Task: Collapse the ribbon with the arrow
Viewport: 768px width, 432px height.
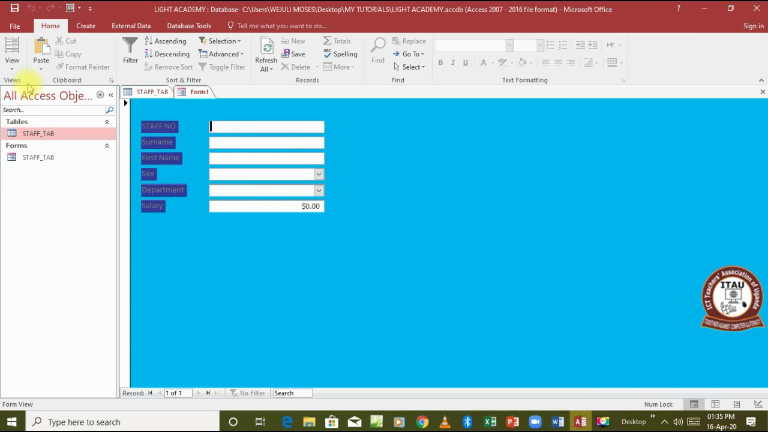Action: (x=761, y=80)
